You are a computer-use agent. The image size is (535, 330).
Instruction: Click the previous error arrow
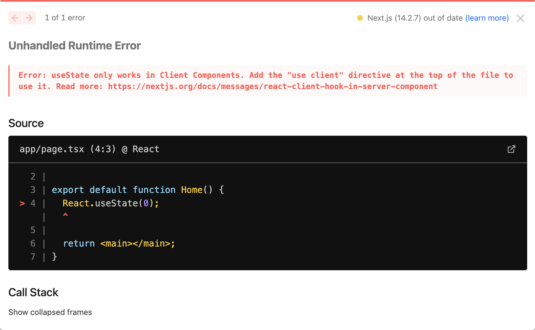15,18
